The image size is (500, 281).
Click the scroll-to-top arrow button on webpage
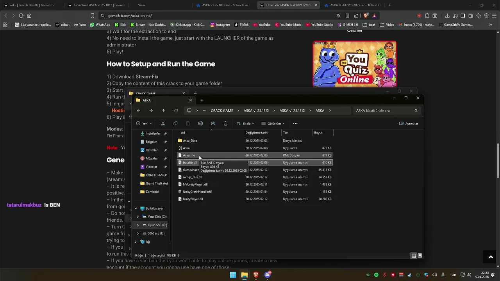491,257
